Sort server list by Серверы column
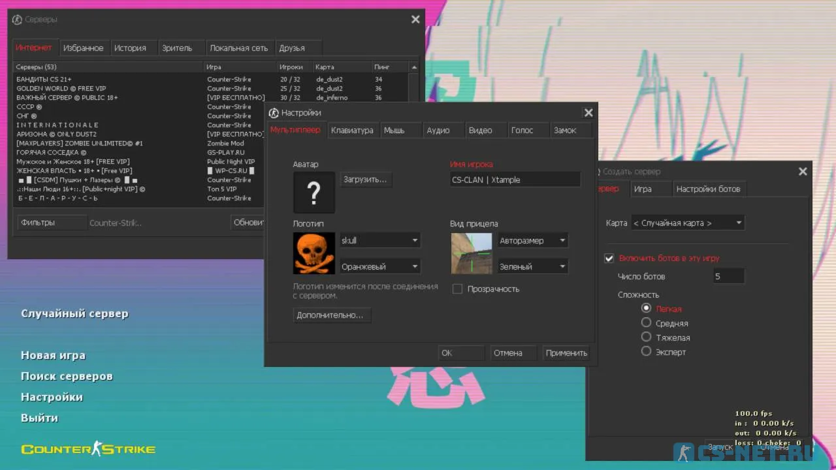This screenshot has height=470, width=836. tap(108, 67)
